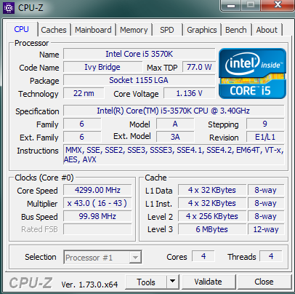Click the CPU-Z app icon in title bar
295x294 pixels.
point(9,8)
